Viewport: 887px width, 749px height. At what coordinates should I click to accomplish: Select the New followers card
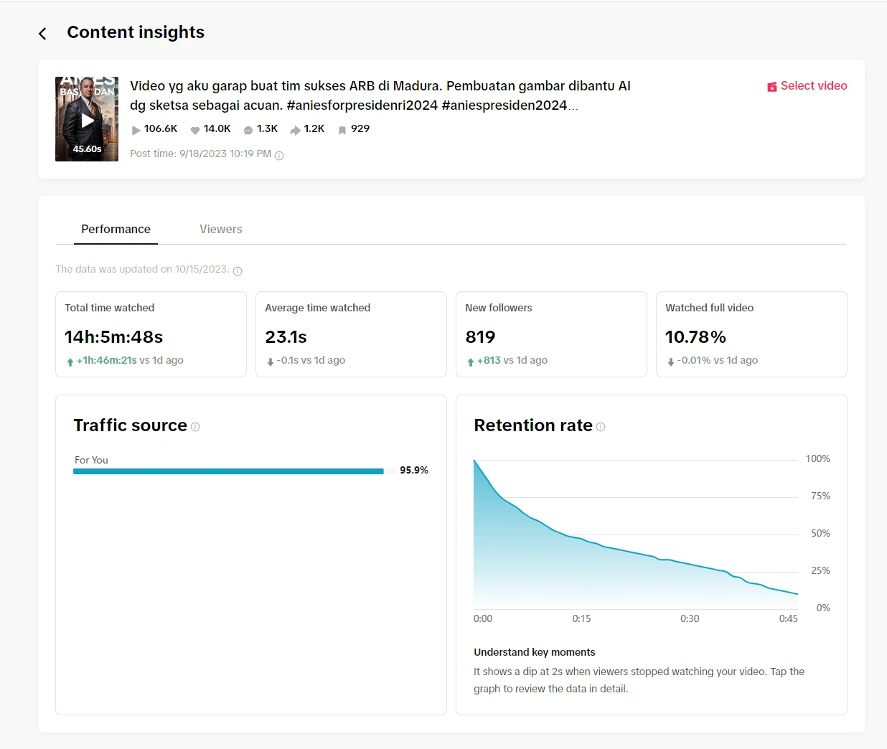551,334
